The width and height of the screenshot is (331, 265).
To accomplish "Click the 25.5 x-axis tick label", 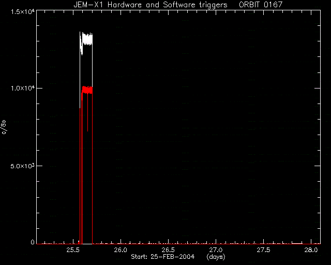I will (x=73, y=250).
